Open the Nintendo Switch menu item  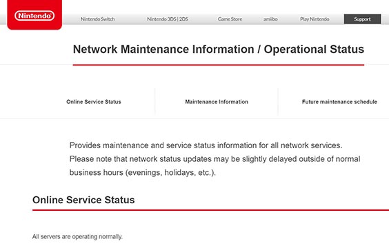point(97,19)
